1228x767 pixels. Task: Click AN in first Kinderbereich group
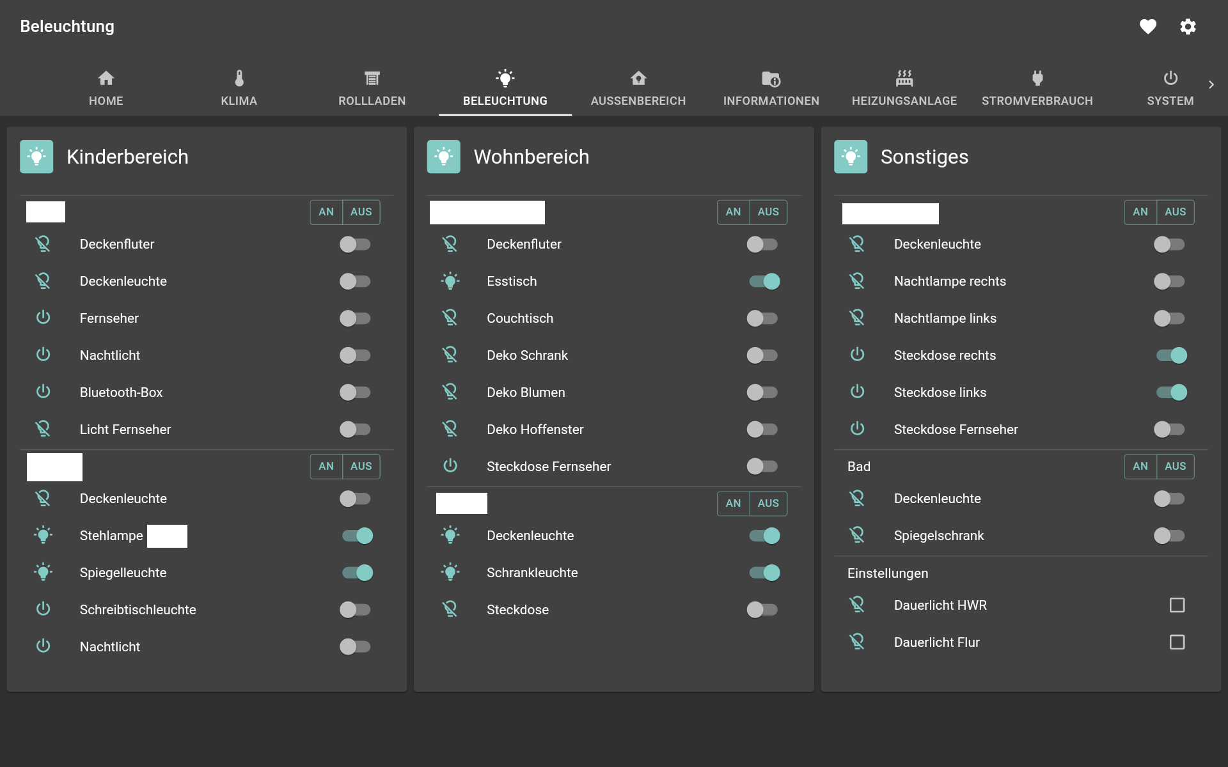(x=326, y=212)
